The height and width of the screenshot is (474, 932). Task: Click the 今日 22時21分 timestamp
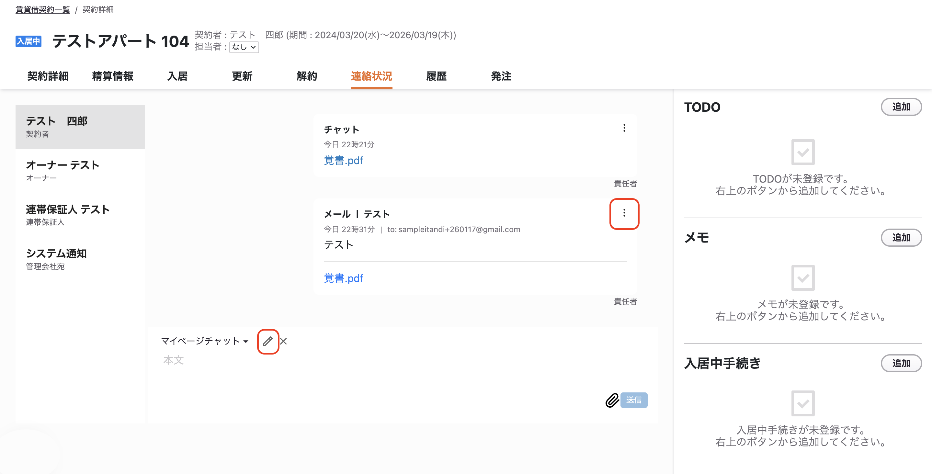pos(349,144)
